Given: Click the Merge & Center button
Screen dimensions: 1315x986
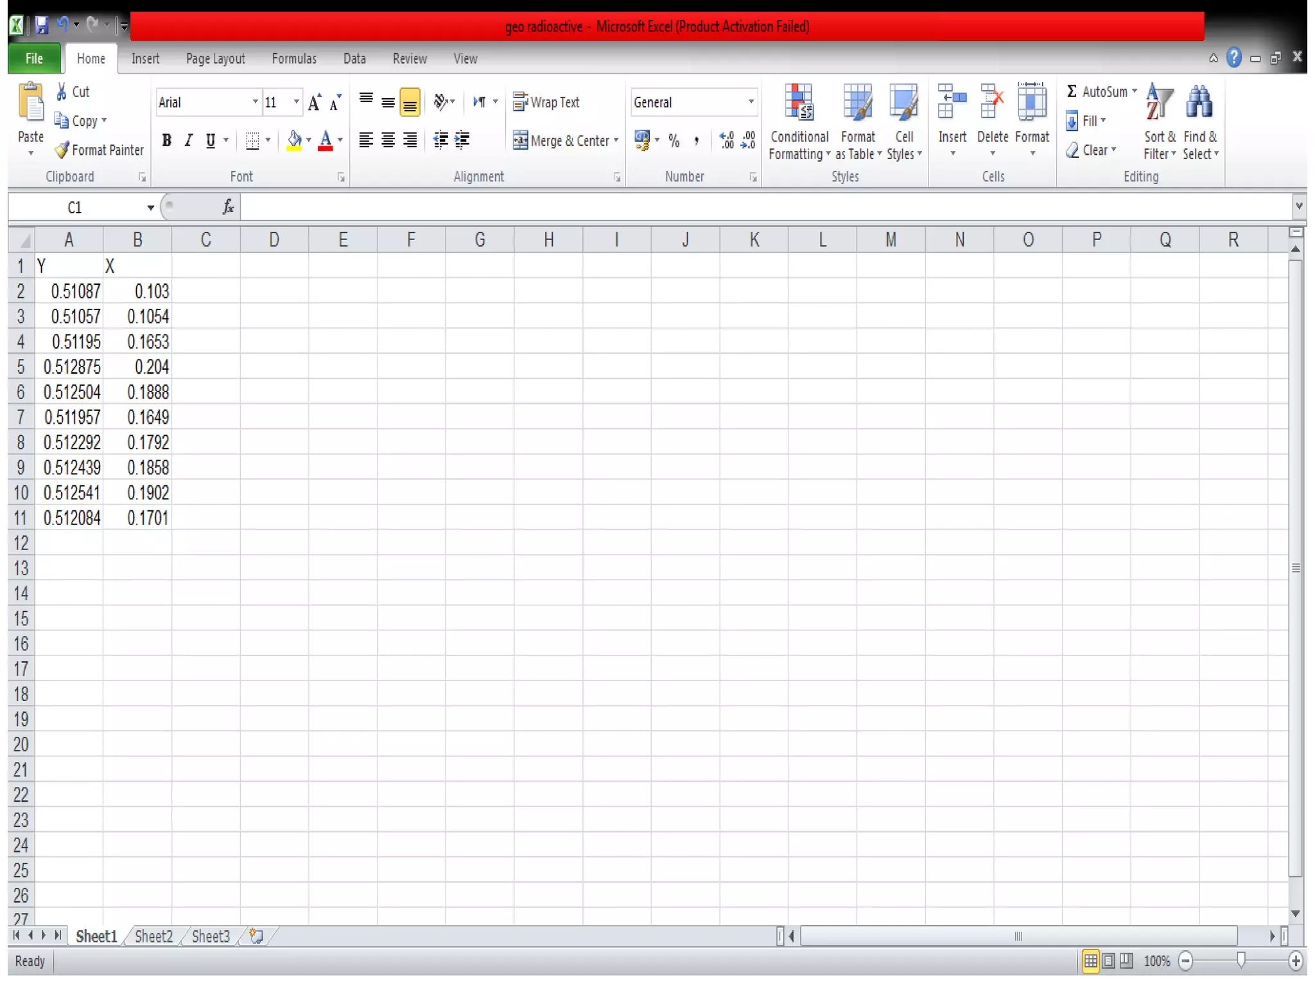Looking at the screenshot, I should [x=561, y=140].
